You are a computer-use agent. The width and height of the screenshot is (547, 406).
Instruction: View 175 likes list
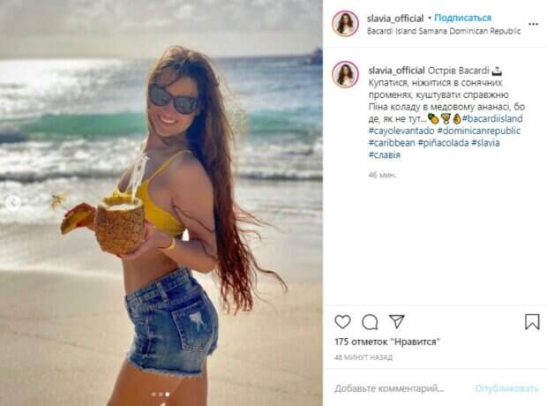coord(387,342)
